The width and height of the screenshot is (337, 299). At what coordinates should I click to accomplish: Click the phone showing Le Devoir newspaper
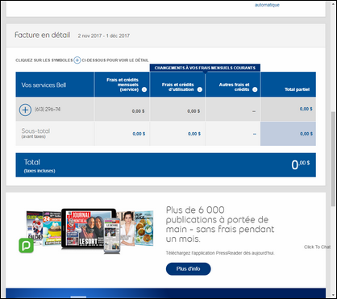pyautogui.click(x=112, y=235)
